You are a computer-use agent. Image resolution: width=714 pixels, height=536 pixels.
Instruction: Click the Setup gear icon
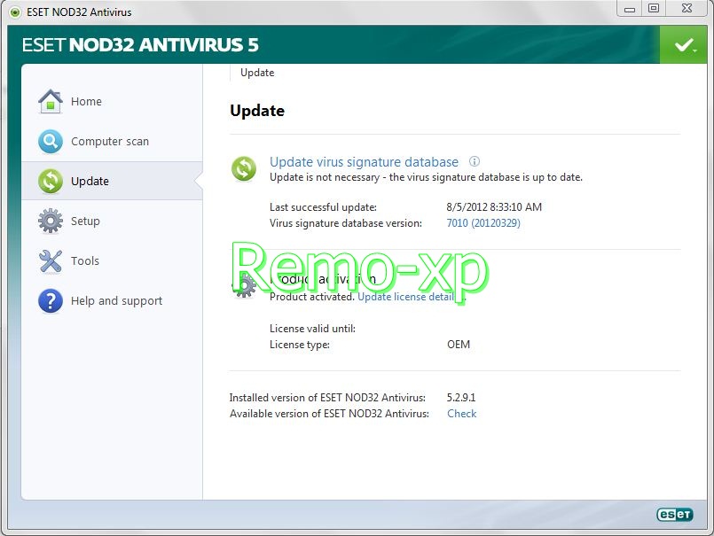[x=51, y=221]
